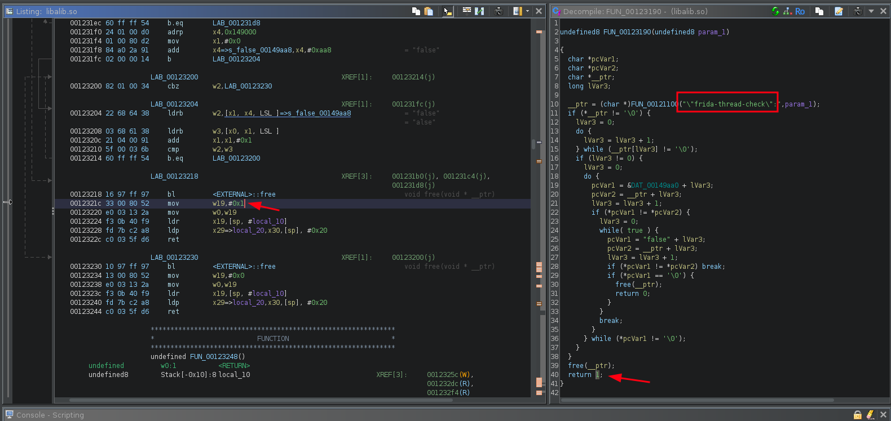Open the Listing fields browser icon
This screenshot has width=891, height=421.
point(467,11)
